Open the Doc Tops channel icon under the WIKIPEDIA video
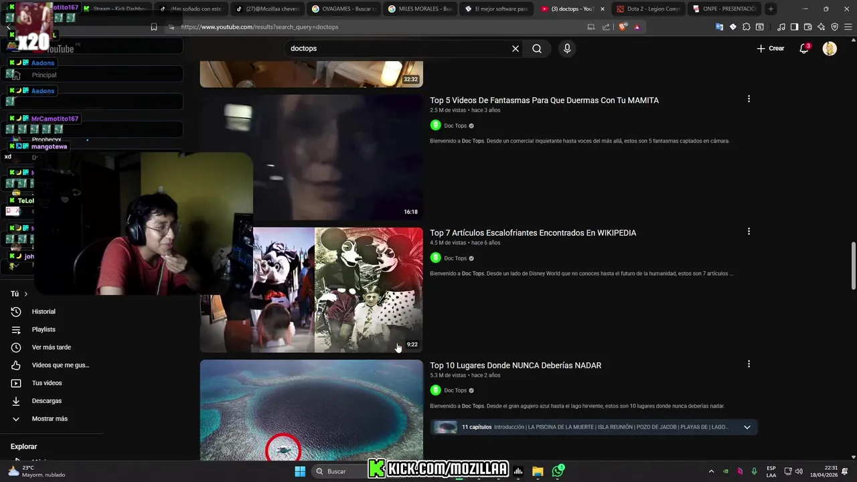The image size is (857, 482). click(x=435, y=258)
